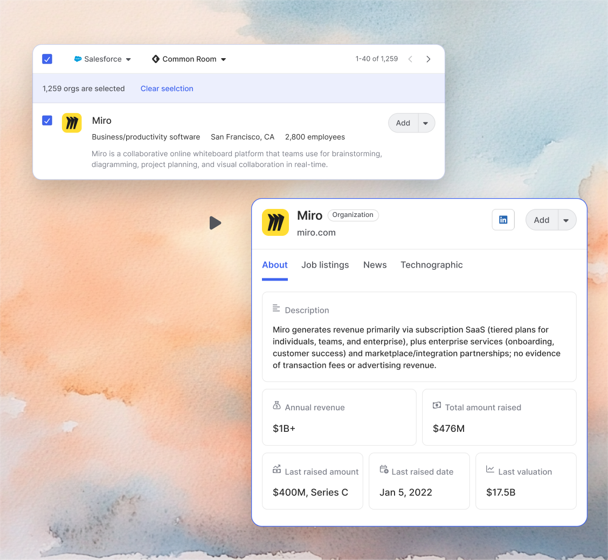Viewport: 608px width, 560px height.
Task: Expand Add dropdown arrow in detail card
Action: click(x=566, y=220)
